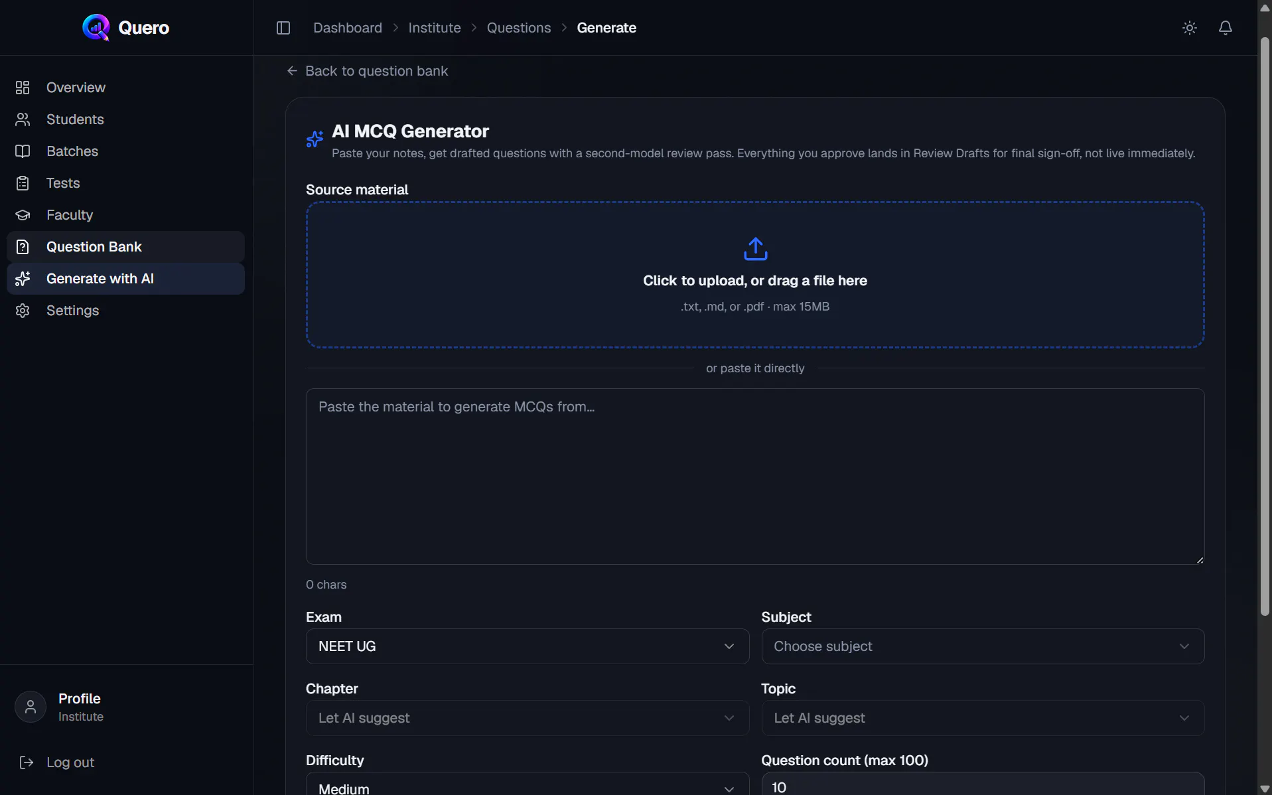Navigate to Dashboard breadcrumb
This screenshot has width=1272, height=795.
tap(348, 28)
